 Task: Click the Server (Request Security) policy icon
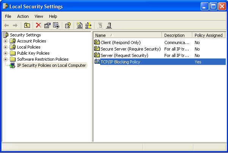(x=97, y=55)
